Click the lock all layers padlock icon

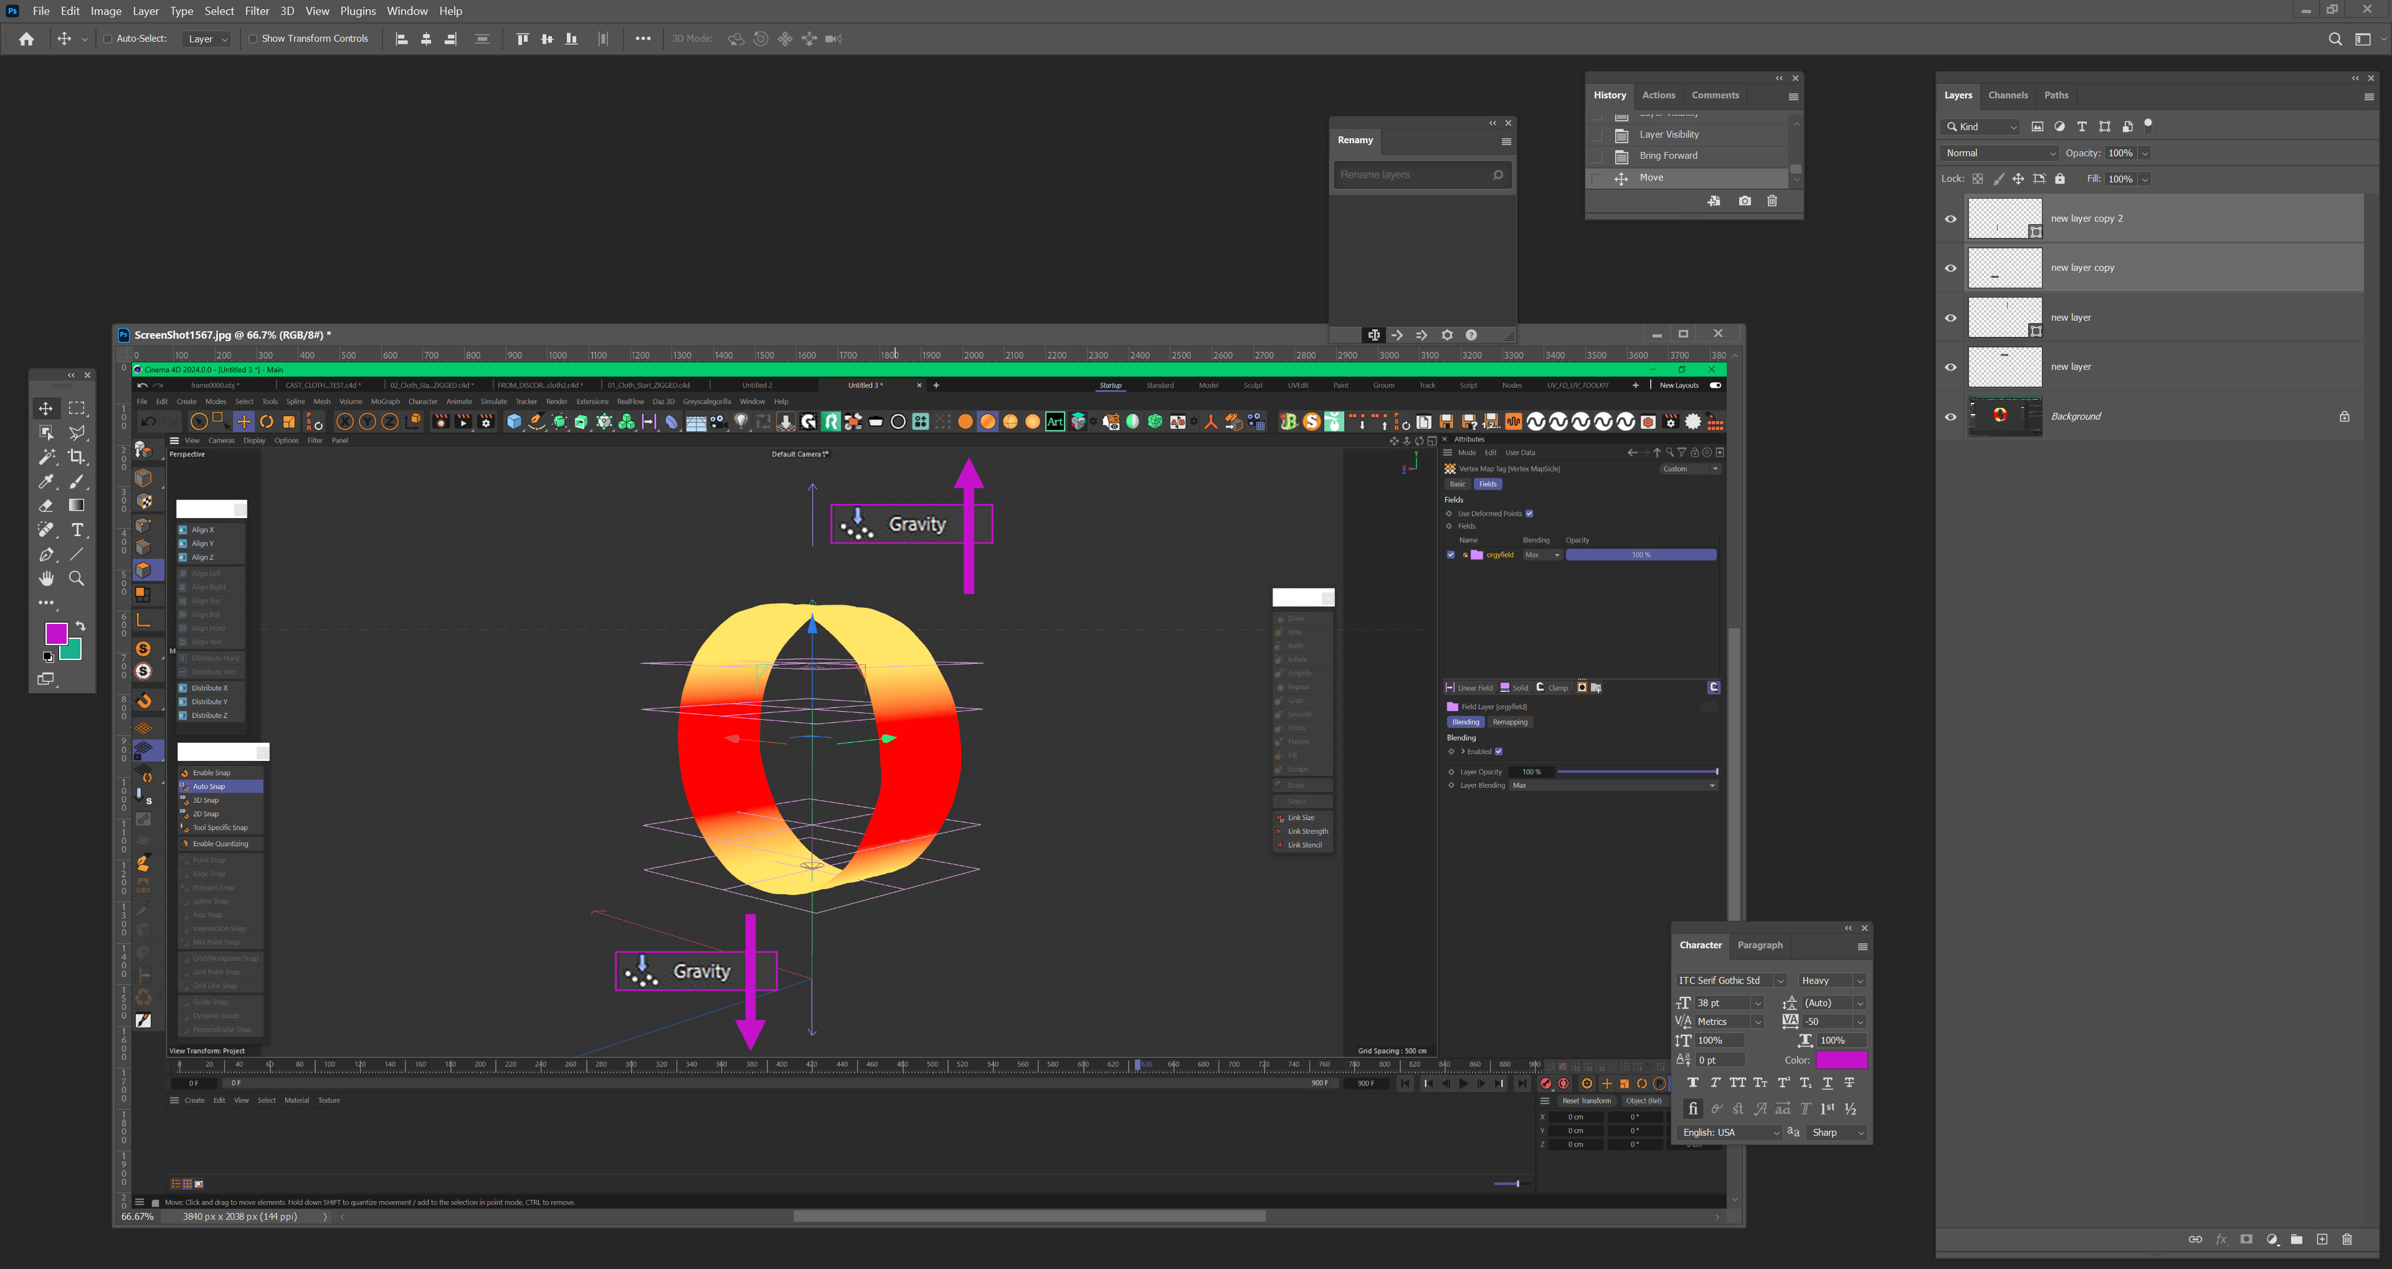[x=2059, y=179]
